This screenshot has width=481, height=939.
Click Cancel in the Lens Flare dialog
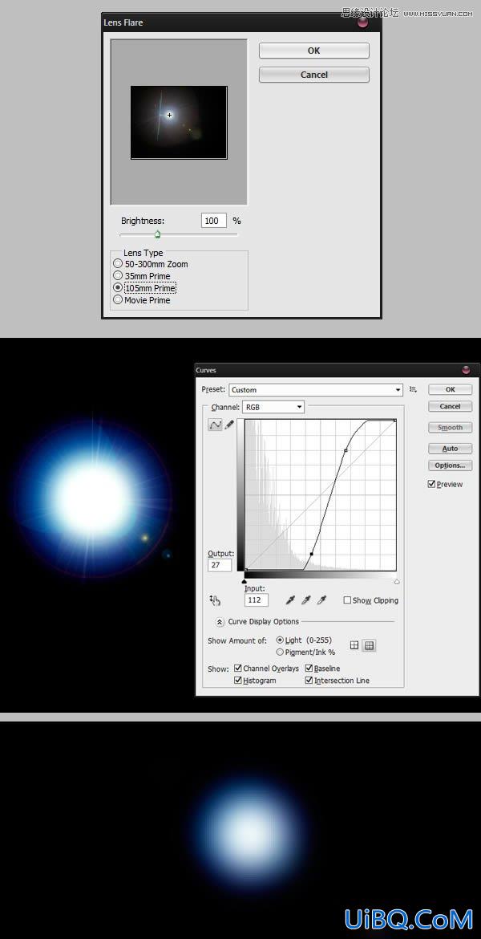[x=314, y=75]
